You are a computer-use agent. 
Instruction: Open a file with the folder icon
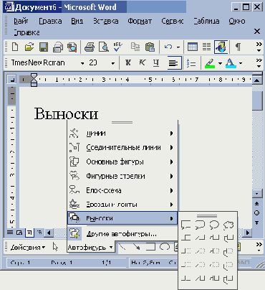click(x=29, y=47)
